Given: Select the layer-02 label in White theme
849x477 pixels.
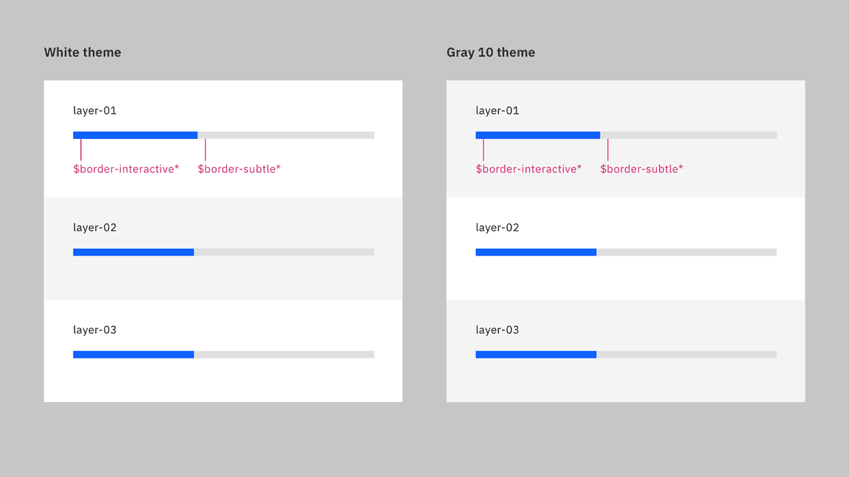Looking at the screenshot, I should pos(95,227).
